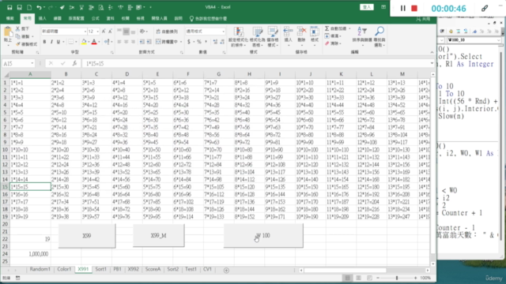Cut selected cells (scissors icon)

tap(17, 29)
